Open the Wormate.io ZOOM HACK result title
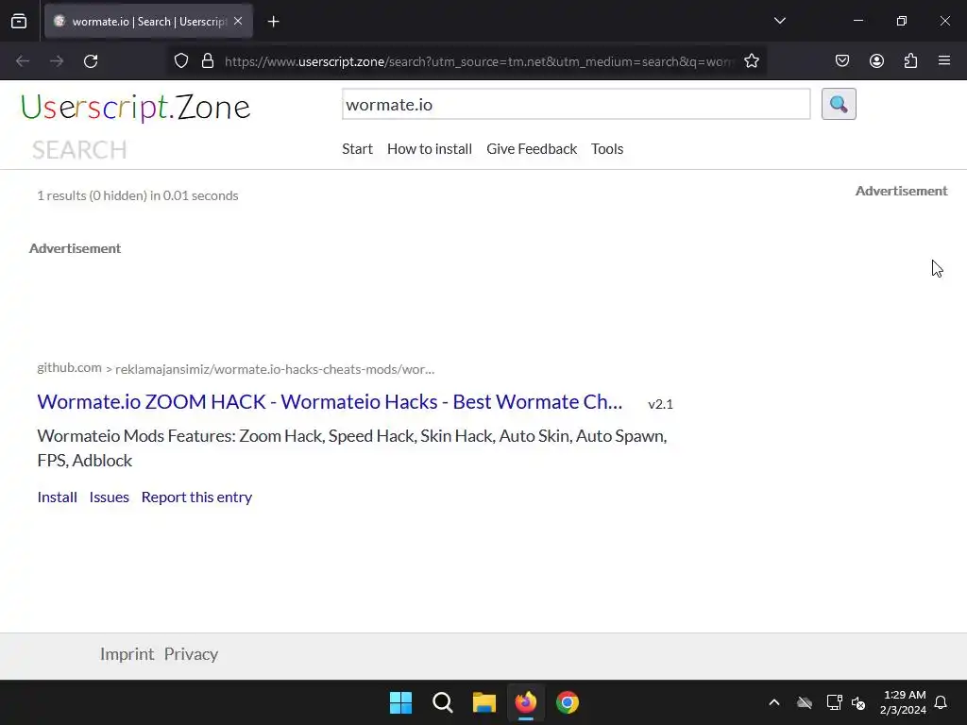This screenshot has height=725, width=967. click(x=330, y=402)
